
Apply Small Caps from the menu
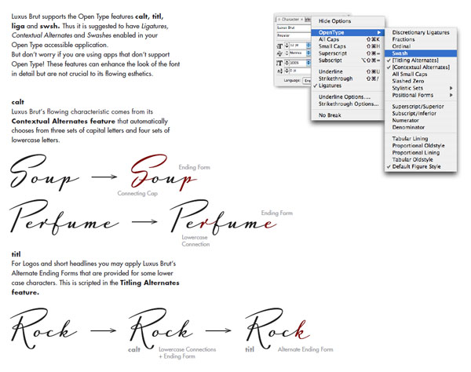coord(348,46)
